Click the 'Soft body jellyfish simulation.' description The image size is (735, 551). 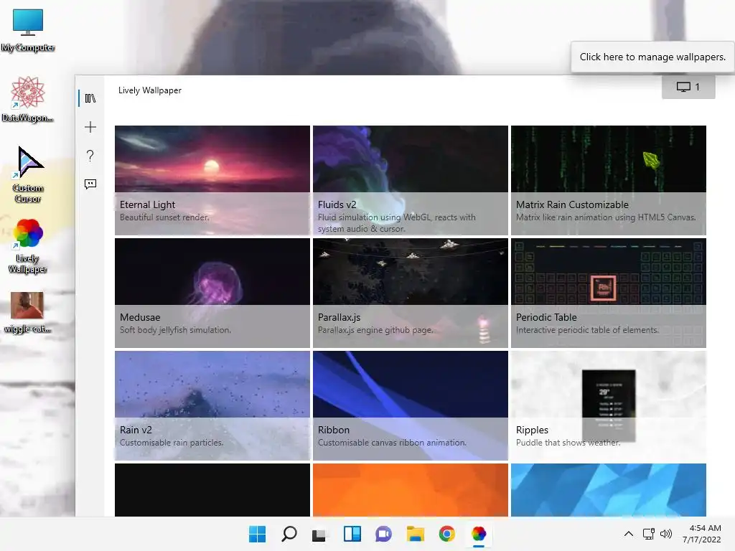pos(175,330)
